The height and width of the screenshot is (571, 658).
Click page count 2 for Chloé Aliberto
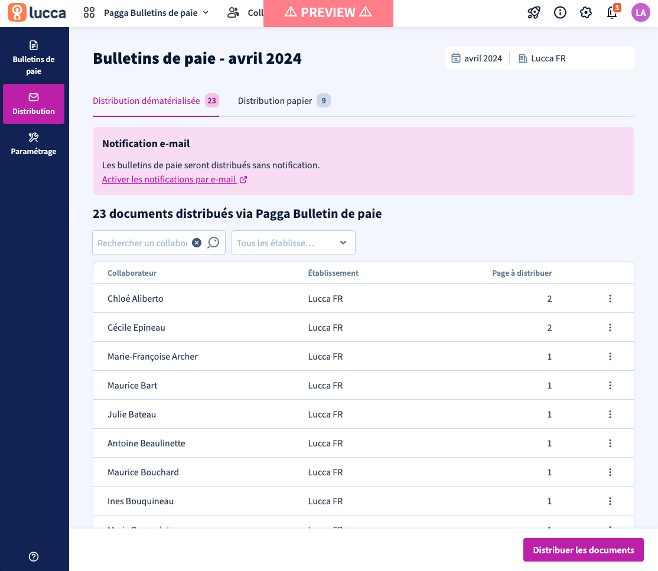pos(549,299)
